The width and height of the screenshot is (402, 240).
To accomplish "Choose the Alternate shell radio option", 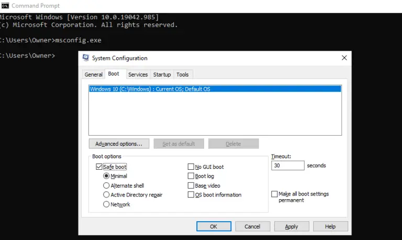I will [107, 186].
